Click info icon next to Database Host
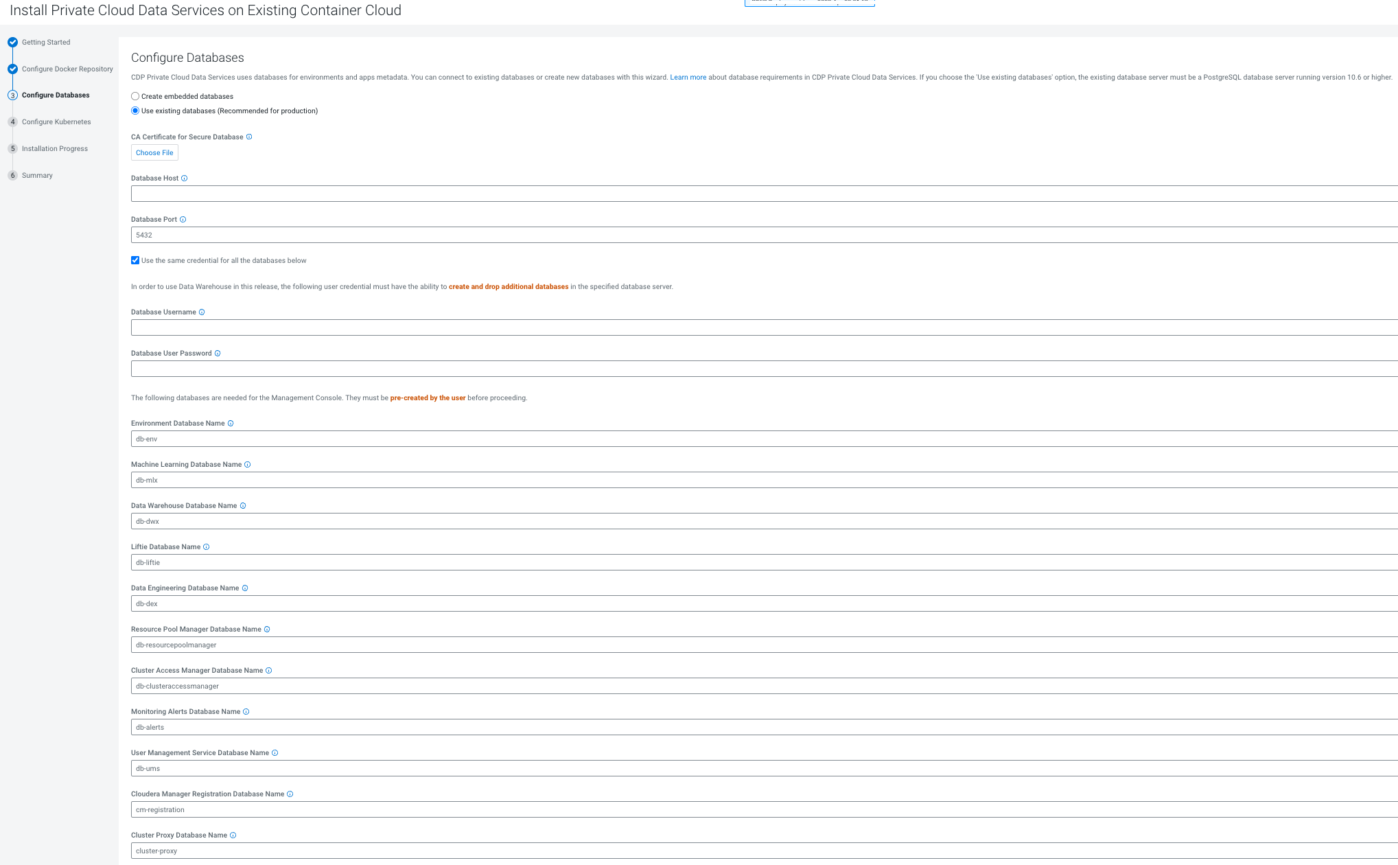Image resolution: width=1398 pixels, height=865 pixels. (x=184, y=178)
